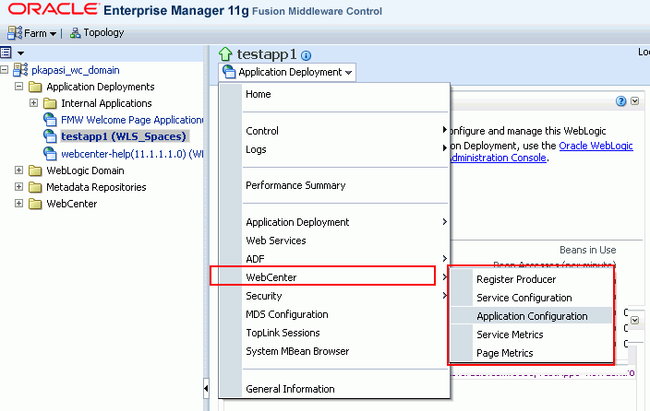Screen dimensions: 650x411
Task: Click the pkapasi_wc_domain farm icon
Action: (20, 70)
